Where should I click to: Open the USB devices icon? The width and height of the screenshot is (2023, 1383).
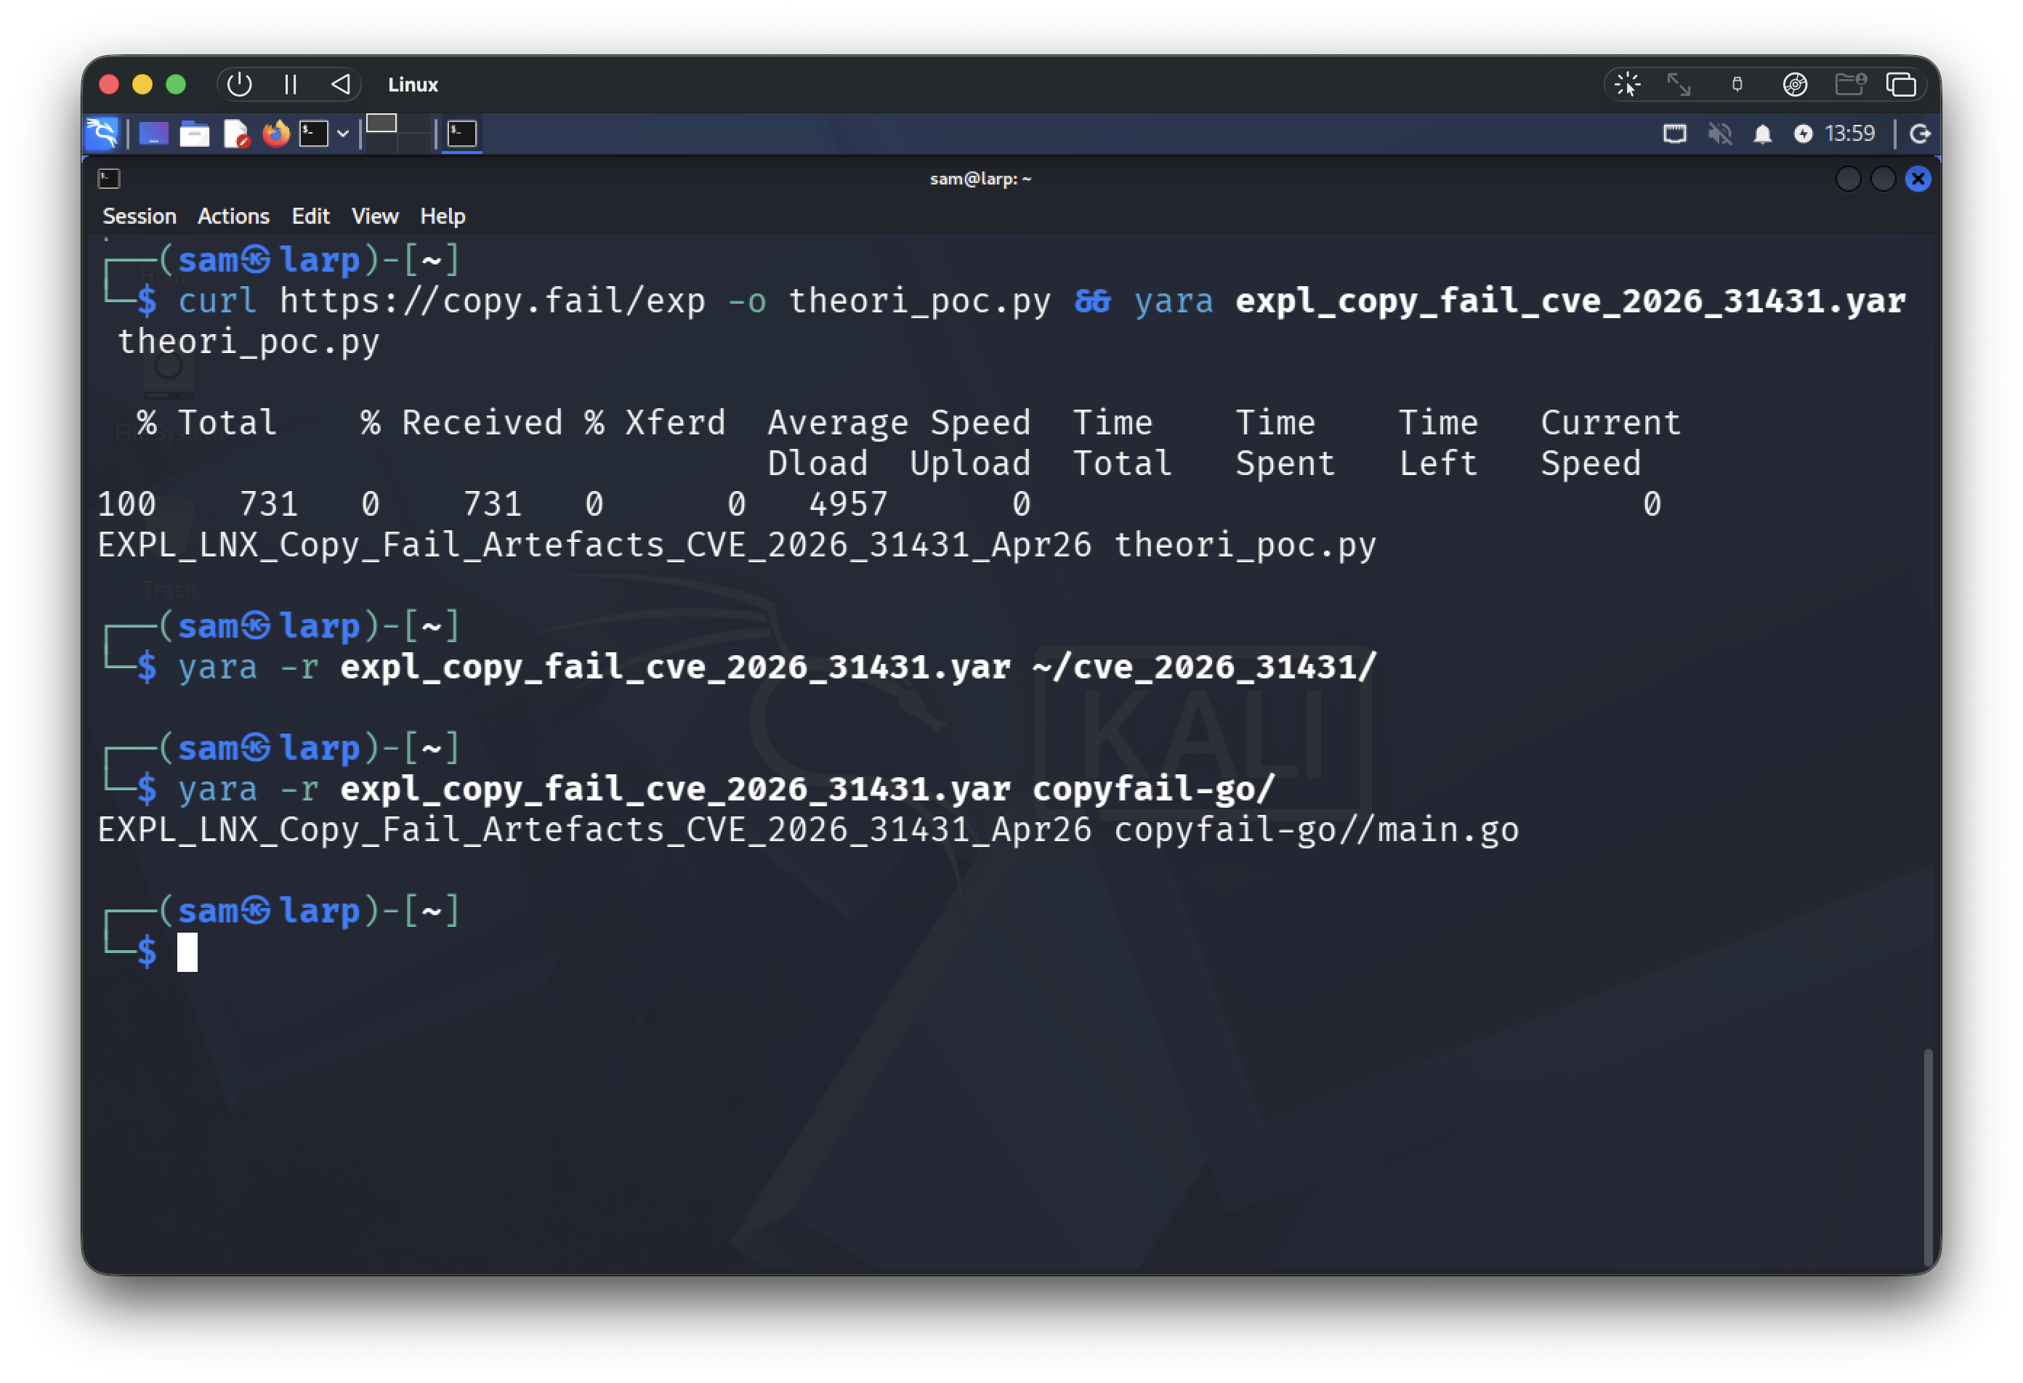coord(1737,84)
